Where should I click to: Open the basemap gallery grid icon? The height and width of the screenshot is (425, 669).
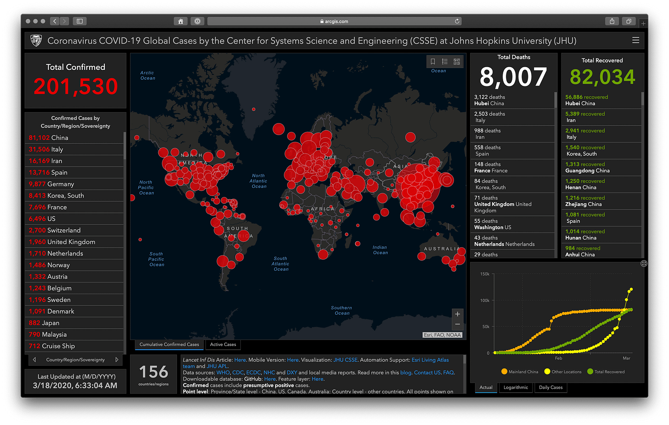(457, 62)
